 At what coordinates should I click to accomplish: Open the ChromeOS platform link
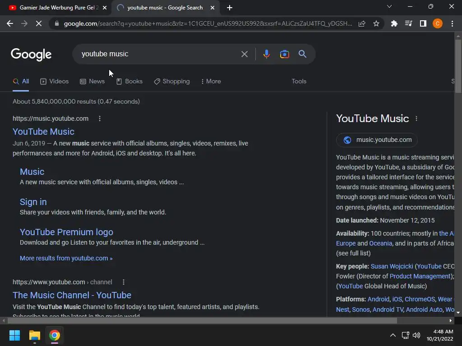(420, 299)
